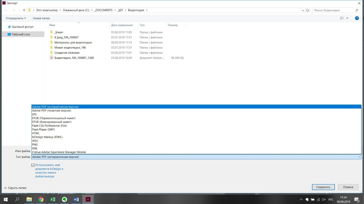Open the address bar history dropdown

pos(303,10)
